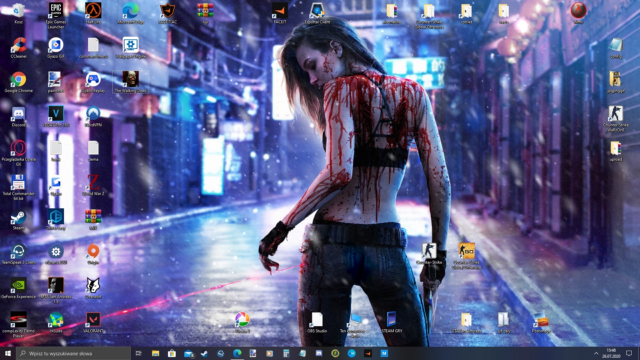Select Total Commander 64 bit icon
This screenshot has height=360, width=640.
[x=19, y=188]
